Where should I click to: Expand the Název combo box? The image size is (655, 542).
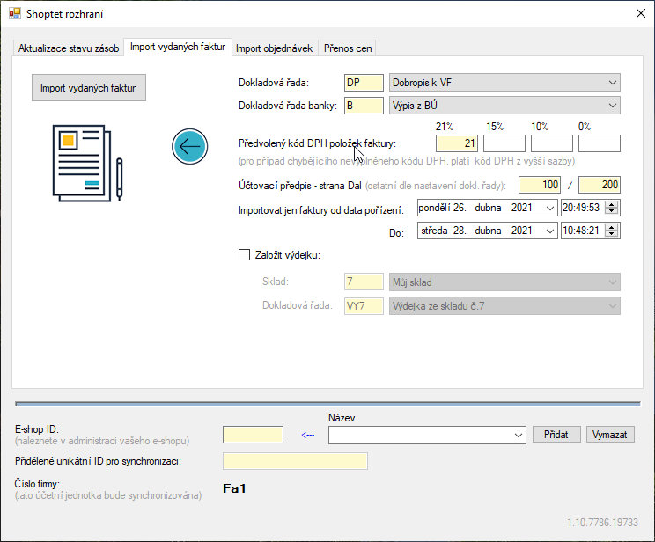click(x=519, y=436)
